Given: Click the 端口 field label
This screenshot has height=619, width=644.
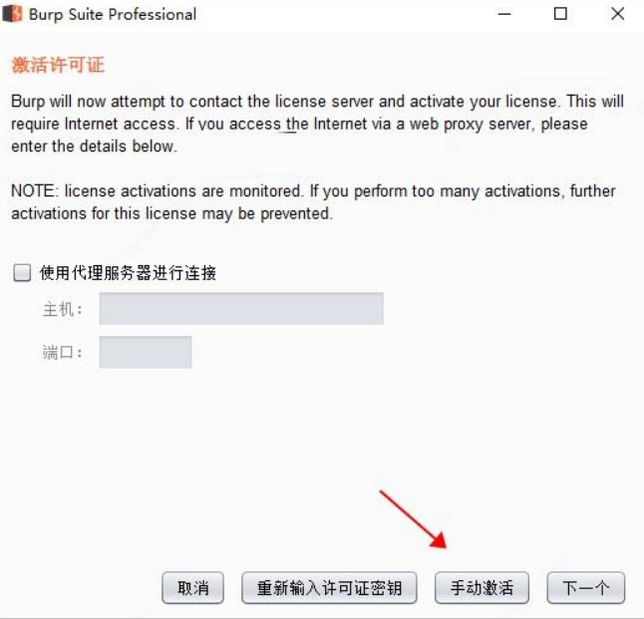Looking at the screenshot, I should (63, 353).
